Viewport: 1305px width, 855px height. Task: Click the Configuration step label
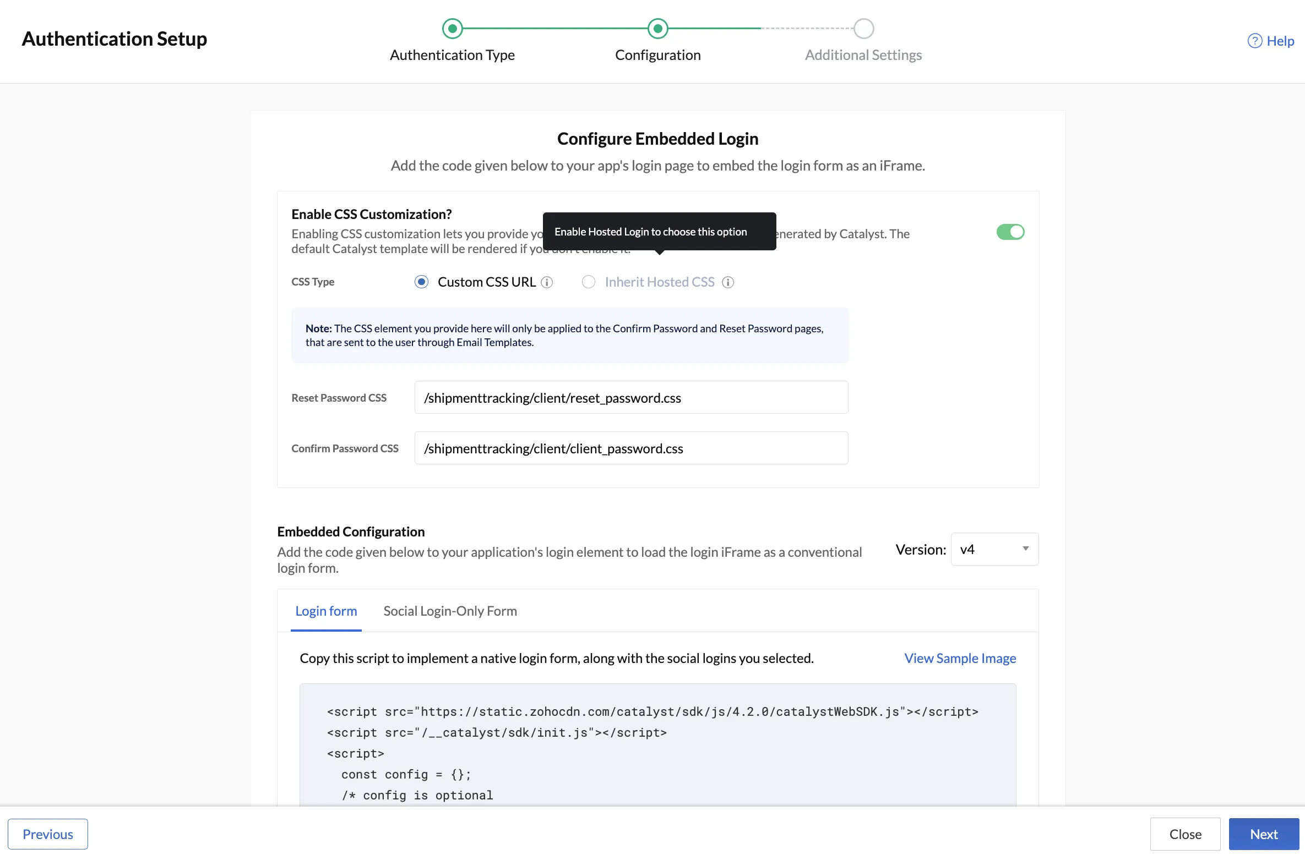(x=657, y=55)
